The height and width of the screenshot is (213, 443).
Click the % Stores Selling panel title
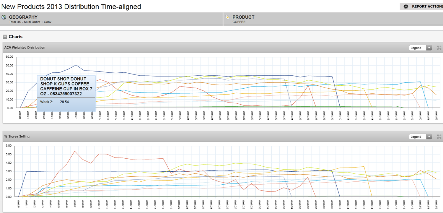pyautogui.click(x=17, y=136)
